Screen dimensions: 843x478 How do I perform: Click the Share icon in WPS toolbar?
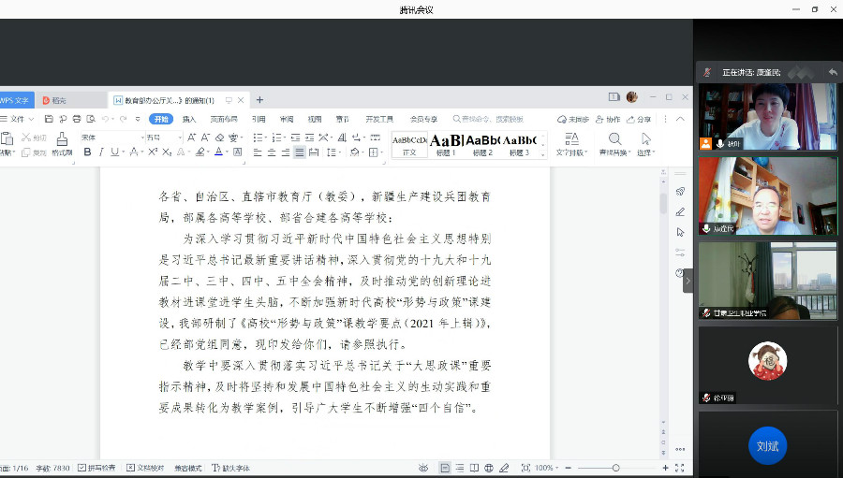(x=639, y=120)
